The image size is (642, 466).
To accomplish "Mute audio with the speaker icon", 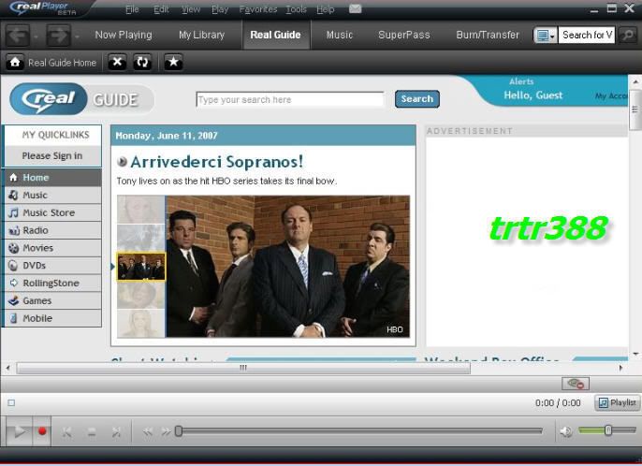I will click(x=565, y=431).
